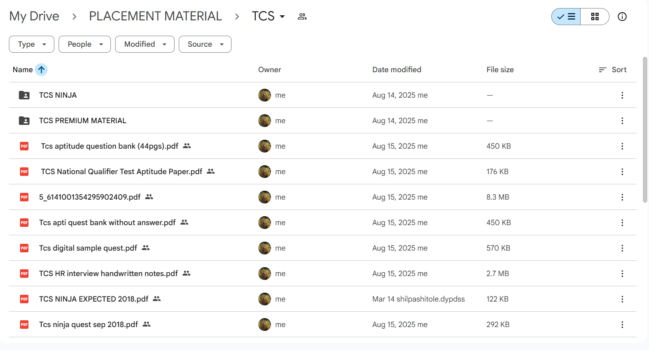Click PDF icon of Tcs ninja quest sep 2018
The width and height of the screenshot is (649, 350).
24,325
